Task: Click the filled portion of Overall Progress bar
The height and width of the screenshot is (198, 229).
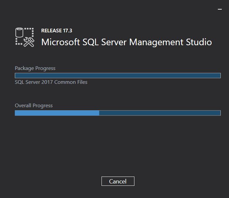Action: 57,113
